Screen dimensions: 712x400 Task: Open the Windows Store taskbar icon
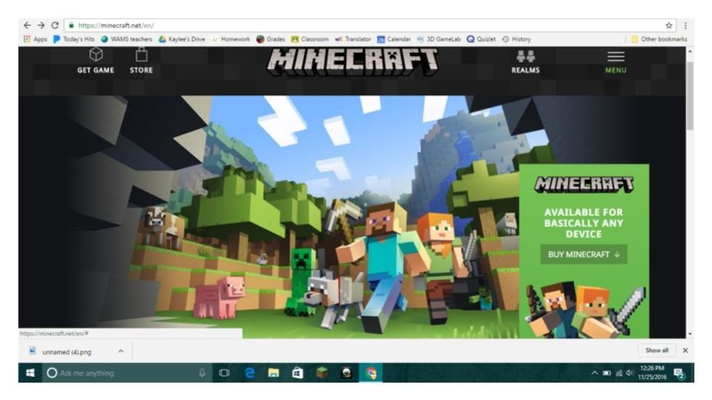(297, 373)
